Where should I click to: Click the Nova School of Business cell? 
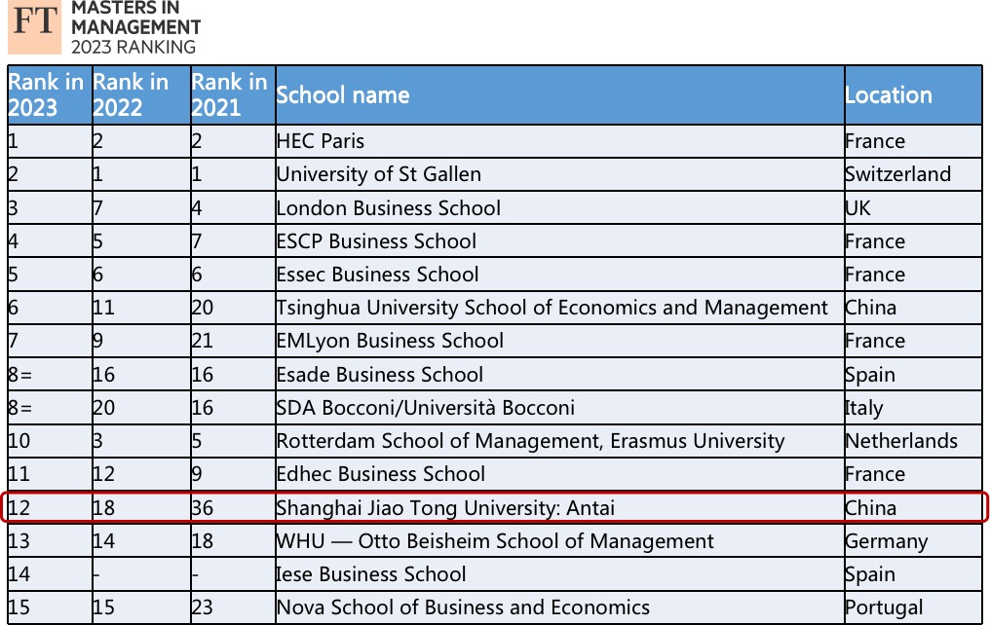[463, 607]
